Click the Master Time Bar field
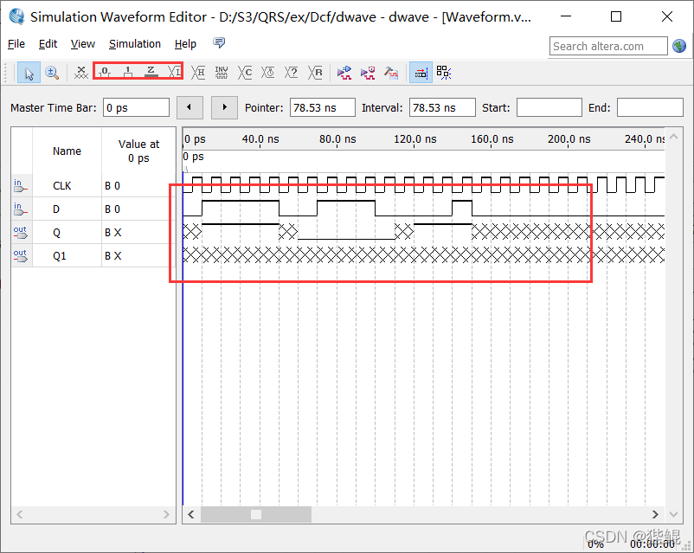This screenshot has height=553, width=694. click(x=136, y=107)
